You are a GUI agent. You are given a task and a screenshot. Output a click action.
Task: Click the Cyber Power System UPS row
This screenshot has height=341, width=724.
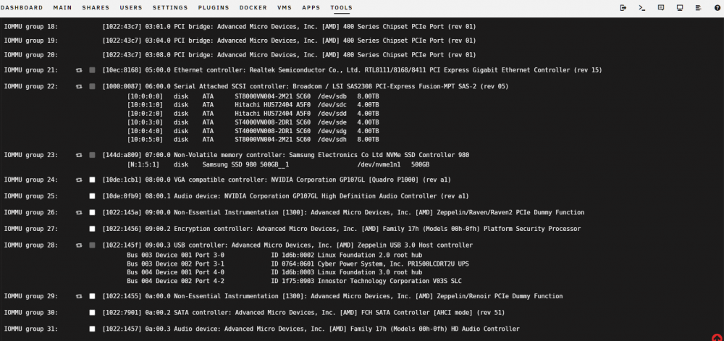(x=298, y=264)
